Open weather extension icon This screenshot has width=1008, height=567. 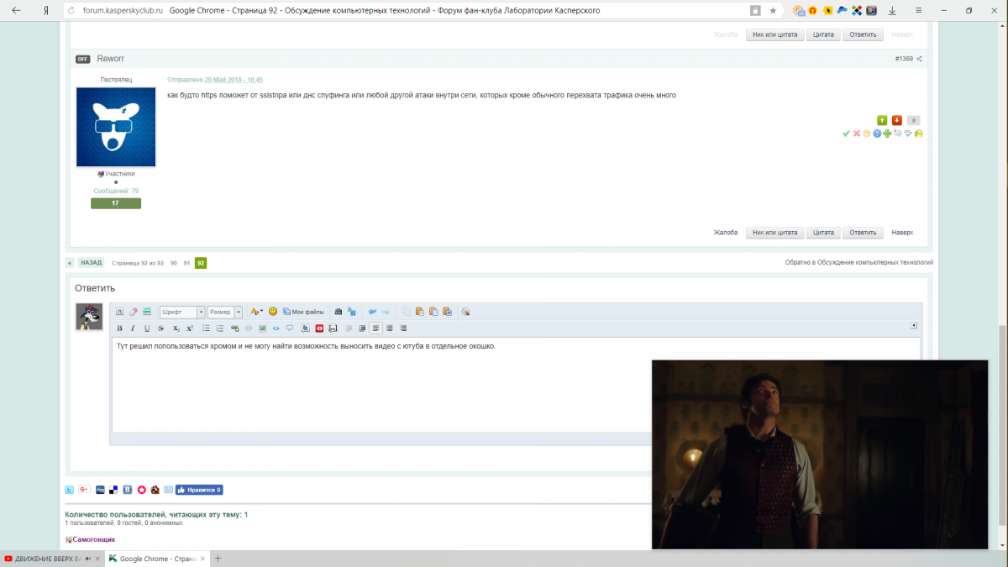tap(798, 11)
